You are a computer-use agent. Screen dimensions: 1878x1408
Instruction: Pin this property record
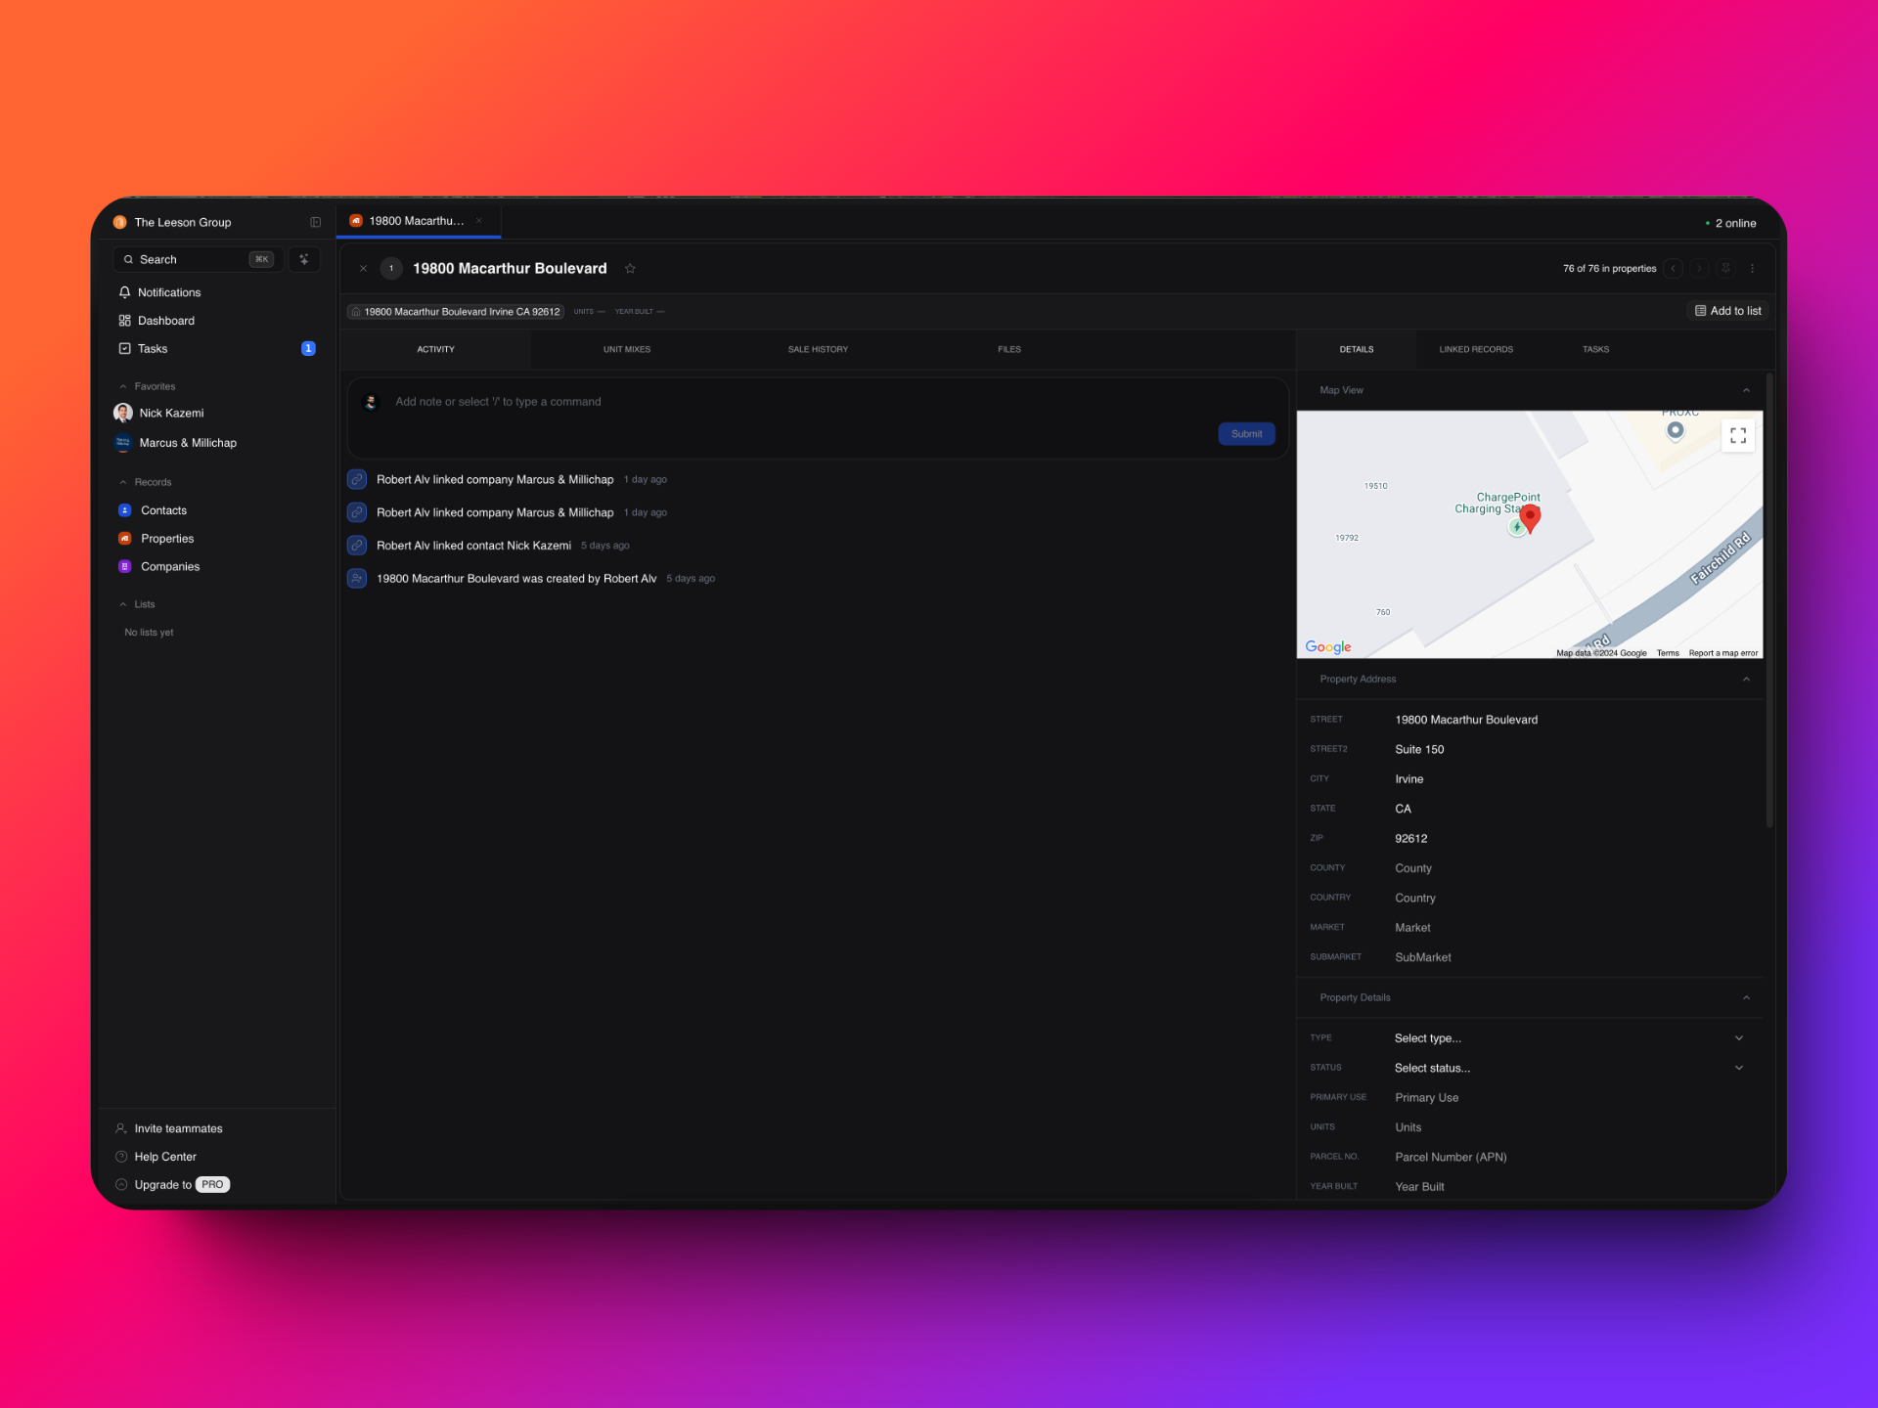point(1725,268)
